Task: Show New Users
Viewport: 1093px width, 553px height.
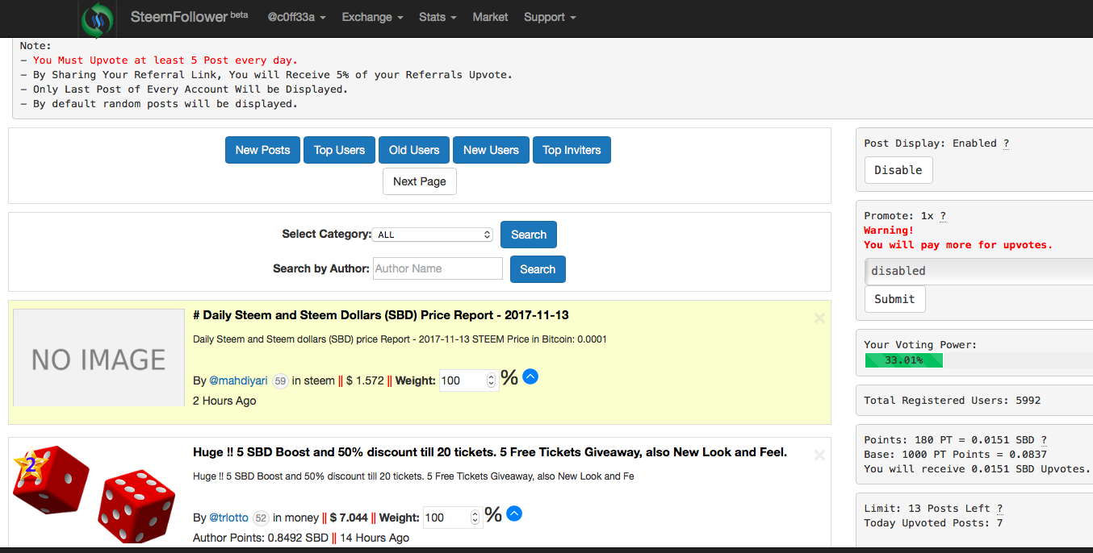Action: (491, 150)
